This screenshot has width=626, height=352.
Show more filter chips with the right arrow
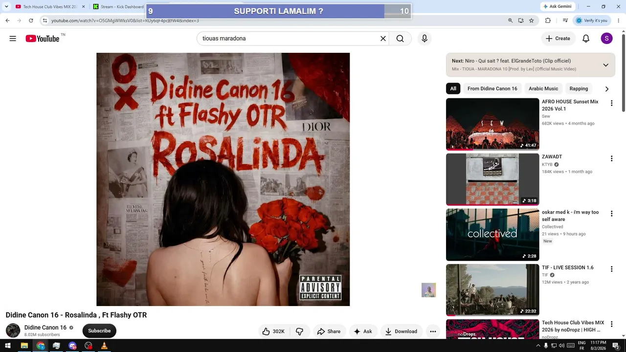click(607, 89)
